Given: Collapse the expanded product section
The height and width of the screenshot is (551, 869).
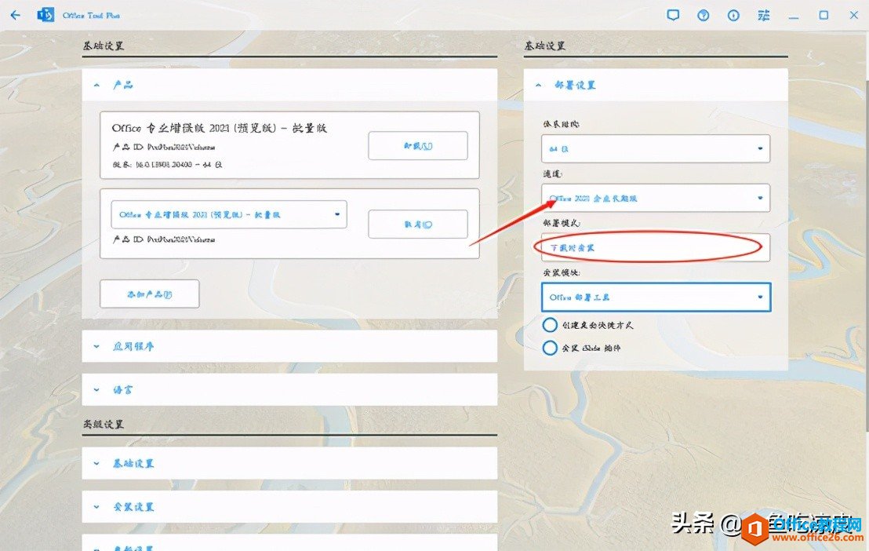Looking at the screenshot, I should click(96, 85).
